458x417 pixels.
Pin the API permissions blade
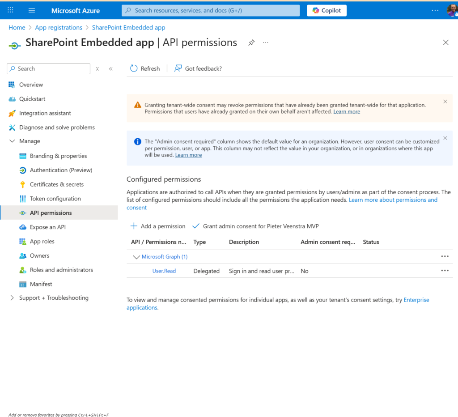[251, 43]
